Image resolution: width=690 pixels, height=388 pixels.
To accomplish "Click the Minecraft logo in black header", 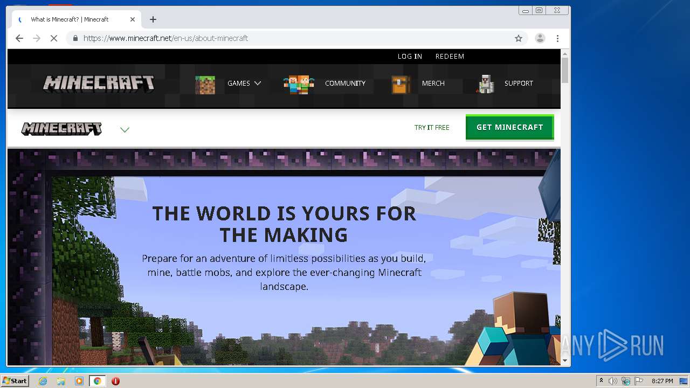I will click(99, 84).
